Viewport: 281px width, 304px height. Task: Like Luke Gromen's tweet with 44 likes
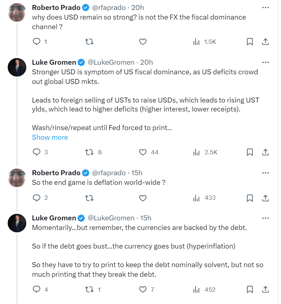143,152
